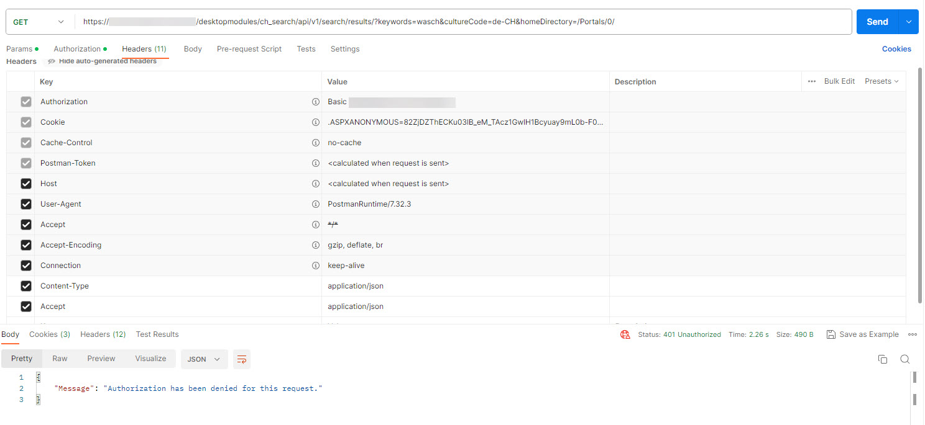Uncheck the User-Agent header
Screen dimensions: 925x425
tap(26, 204)
